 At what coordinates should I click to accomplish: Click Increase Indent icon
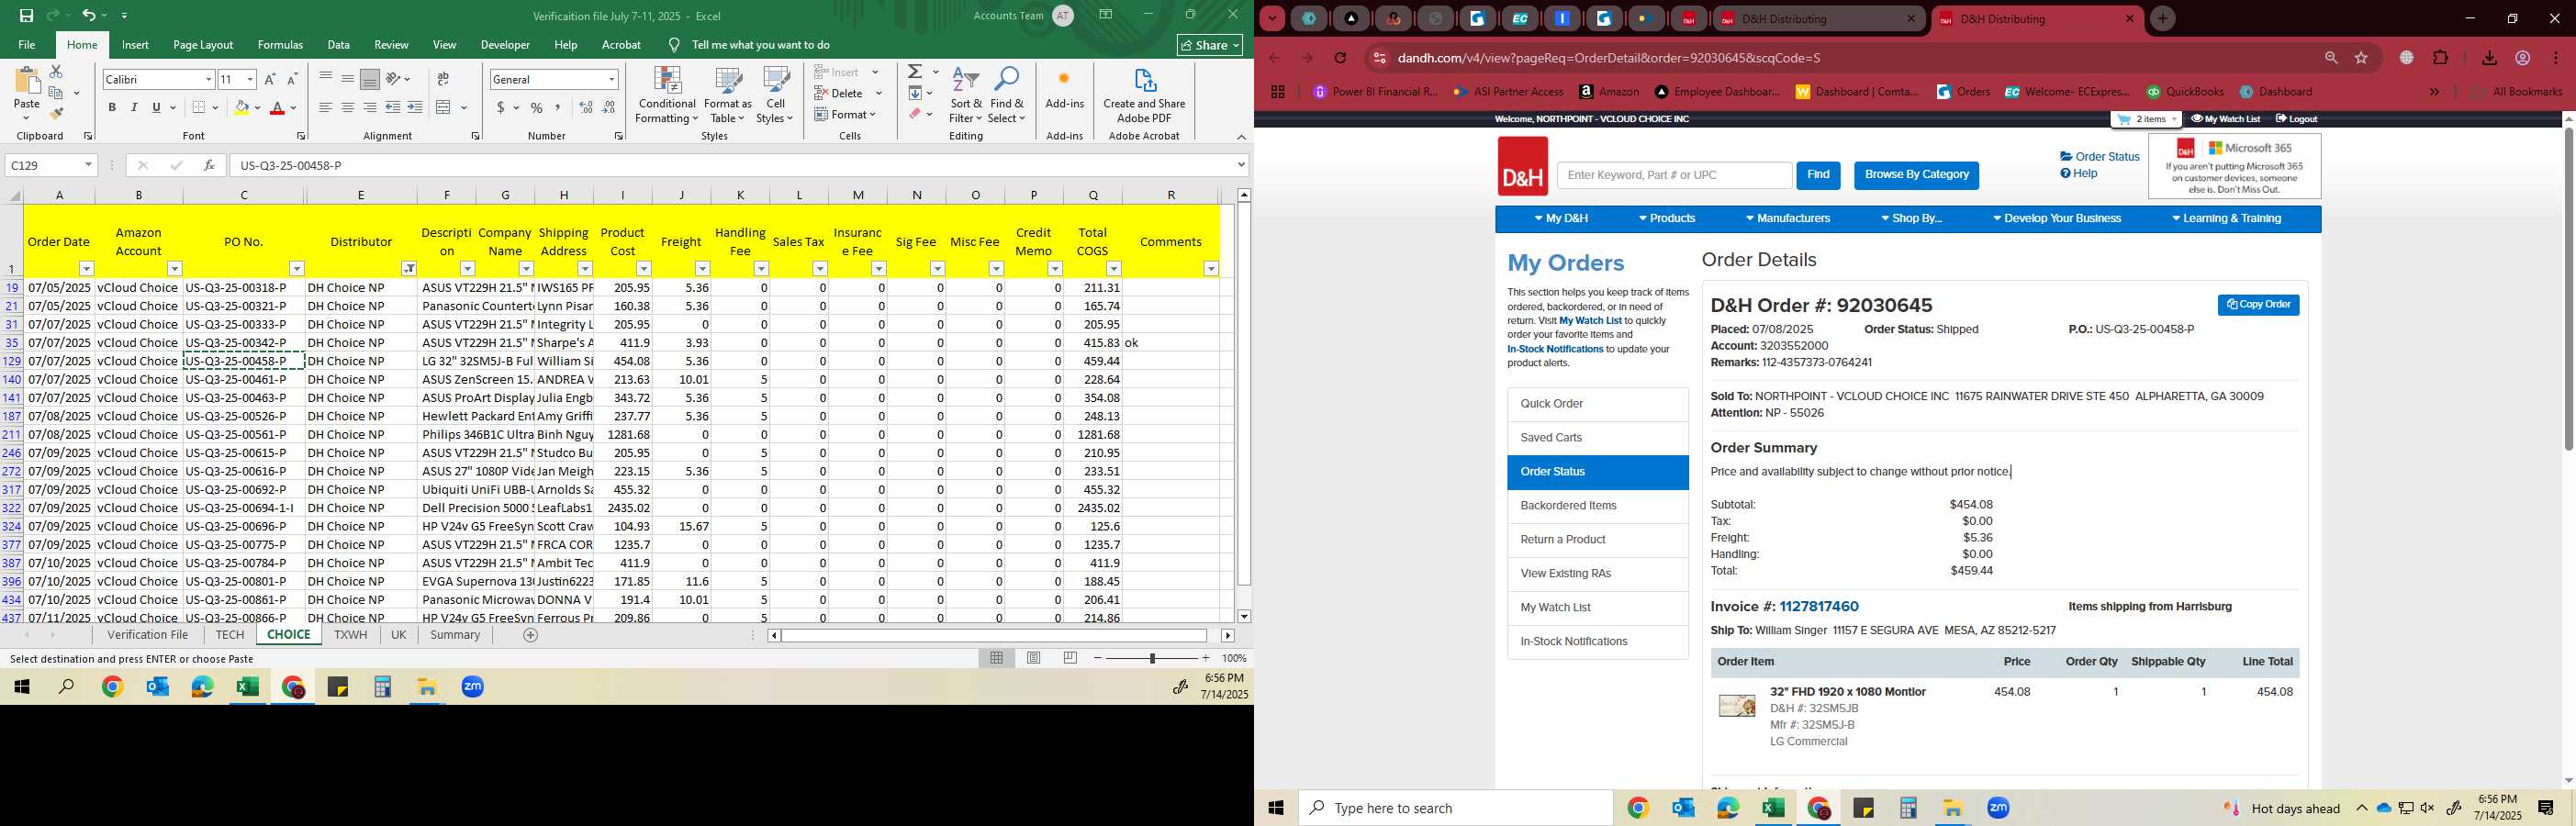tap(415, 108)
